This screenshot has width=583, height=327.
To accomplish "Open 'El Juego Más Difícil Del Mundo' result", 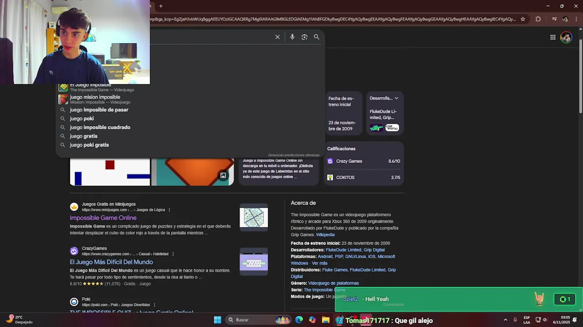I will pyautogui.click(x=111, y=262).
